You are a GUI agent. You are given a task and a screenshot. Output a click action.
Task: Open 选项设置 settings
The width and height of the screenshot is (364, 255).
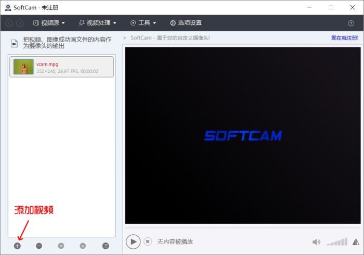[186, 23]
